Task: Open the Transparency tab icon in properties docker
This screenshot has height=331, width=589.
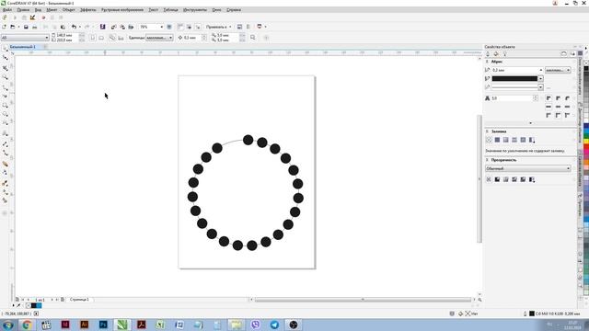Action: (x=505, y=54)
